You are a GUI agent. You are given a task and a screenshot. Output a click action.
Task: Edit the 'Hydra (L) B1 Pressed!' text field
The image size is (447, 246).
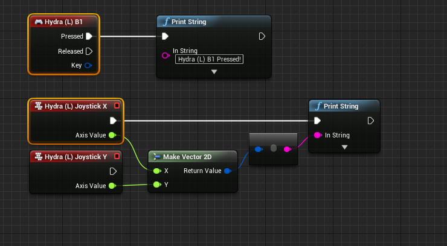pyautogui.click(x=209, y=59)
